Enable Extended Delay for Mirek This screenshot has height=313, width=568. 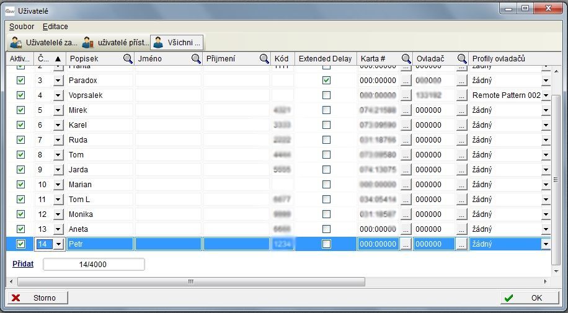click(x=326, y=110)
